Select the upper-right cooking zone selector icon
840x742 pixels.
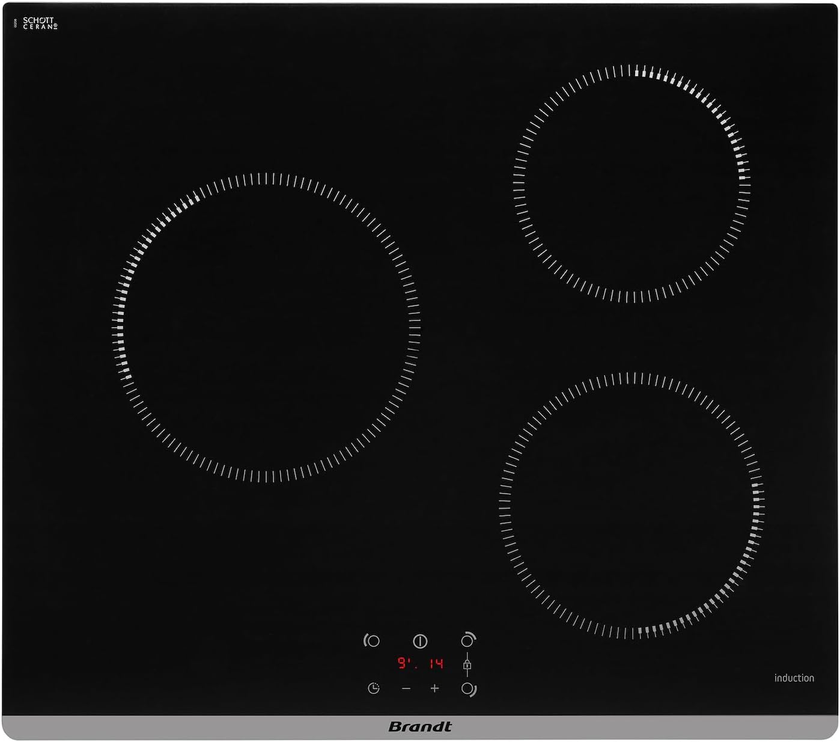[468, 640]
